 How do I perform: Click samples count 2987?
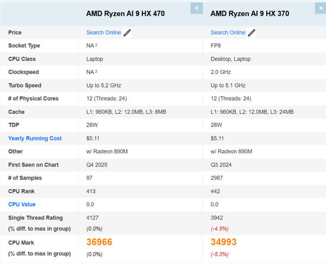[x=217, y=178]
